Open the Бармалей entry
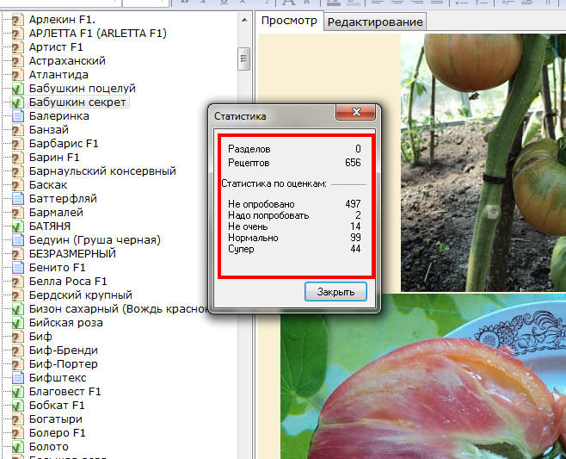Image resolution: width=566 pixels, height=459 pixels. [x=56, y=213]
